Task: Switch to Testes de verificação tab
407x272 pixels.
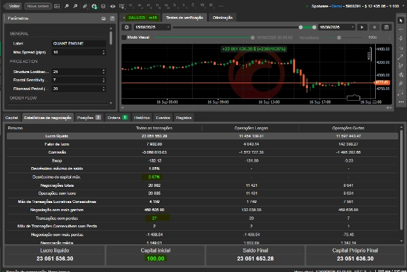Action: pyautogui.click(x=185, y=18)
